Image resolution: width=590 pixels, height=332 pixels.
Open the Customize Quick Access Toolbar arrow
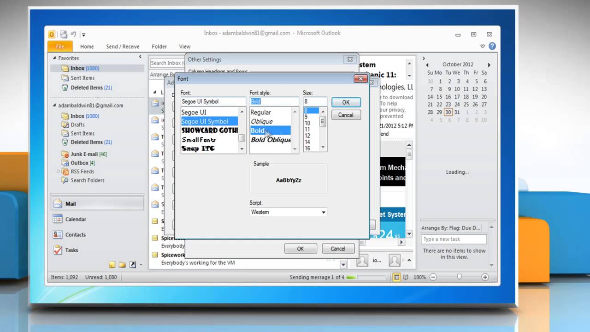[83, 35]
